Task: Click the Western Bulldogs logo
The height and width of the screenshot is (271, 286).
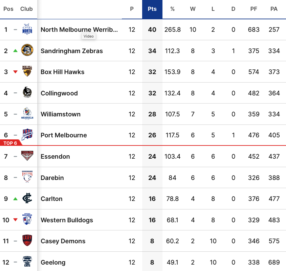Action: [27, 220]
